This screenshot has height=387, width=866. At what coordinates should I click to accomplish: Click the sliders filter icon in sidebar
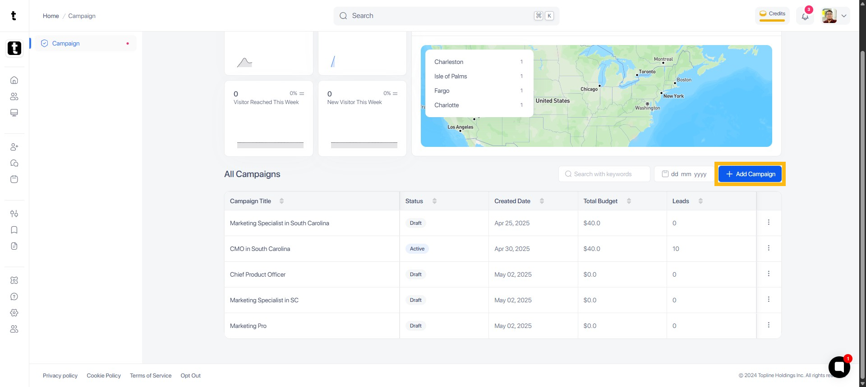tap(14, 214)
